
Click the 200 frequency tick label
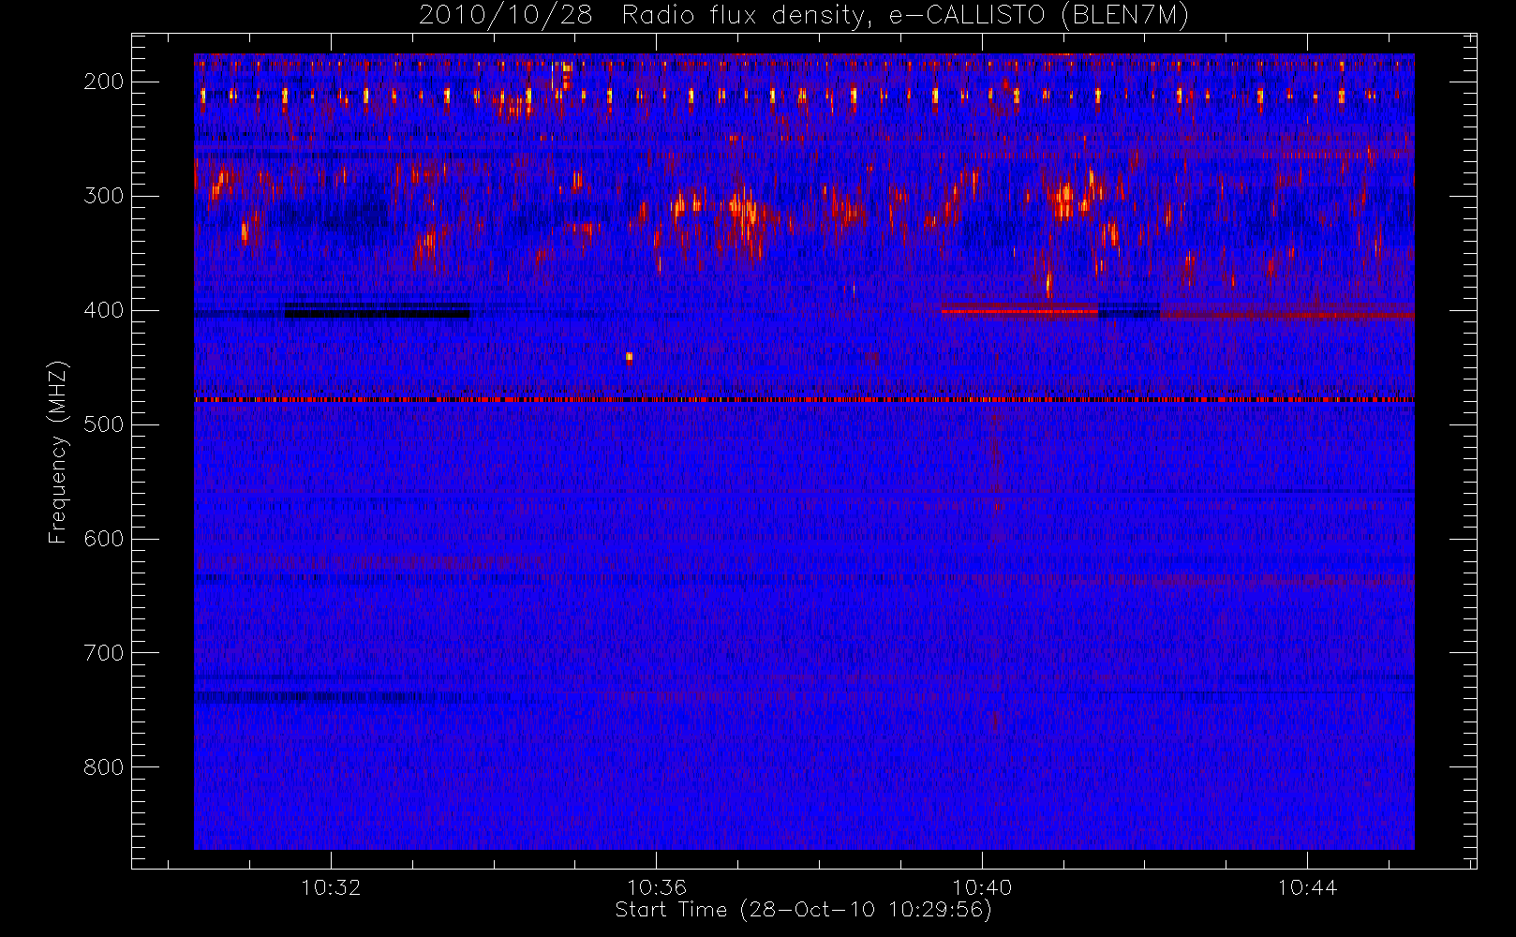(104, 82)
